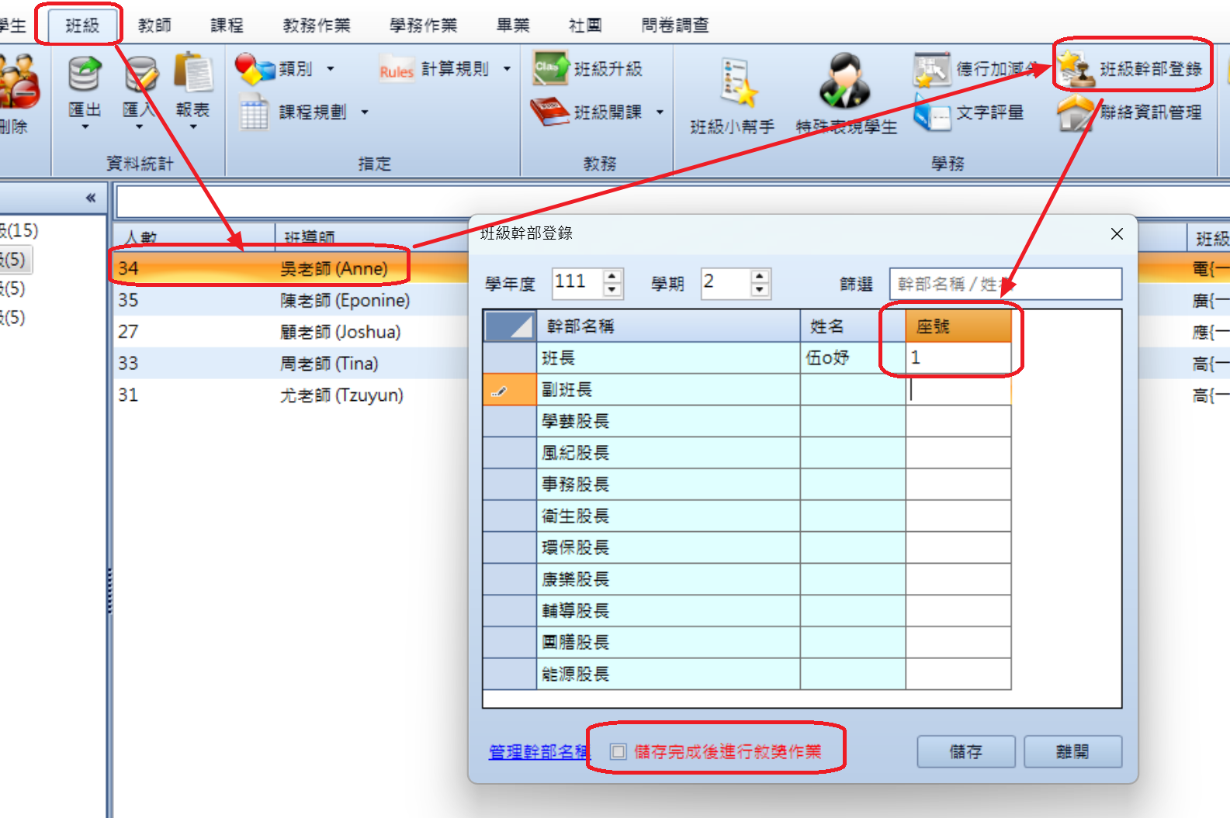Click the 匯入 import database icon

pyautogui.click(x=140, y=74)
